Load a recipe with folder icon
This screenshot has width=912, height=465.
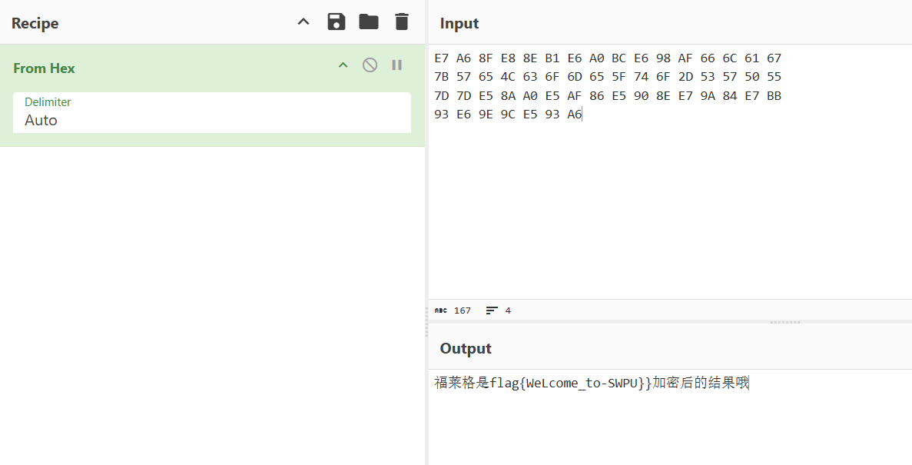click(x=369, y=22)
